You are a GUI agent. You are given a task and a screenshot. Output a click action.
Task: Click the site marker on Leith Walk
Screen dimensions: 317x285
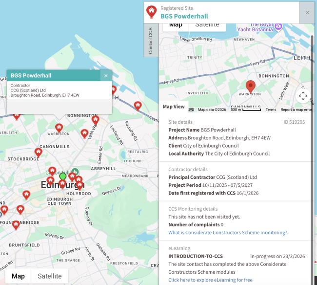click(x=96, y=120)
